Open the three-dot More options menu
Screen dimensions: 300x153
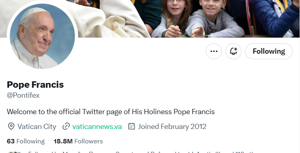214,51
